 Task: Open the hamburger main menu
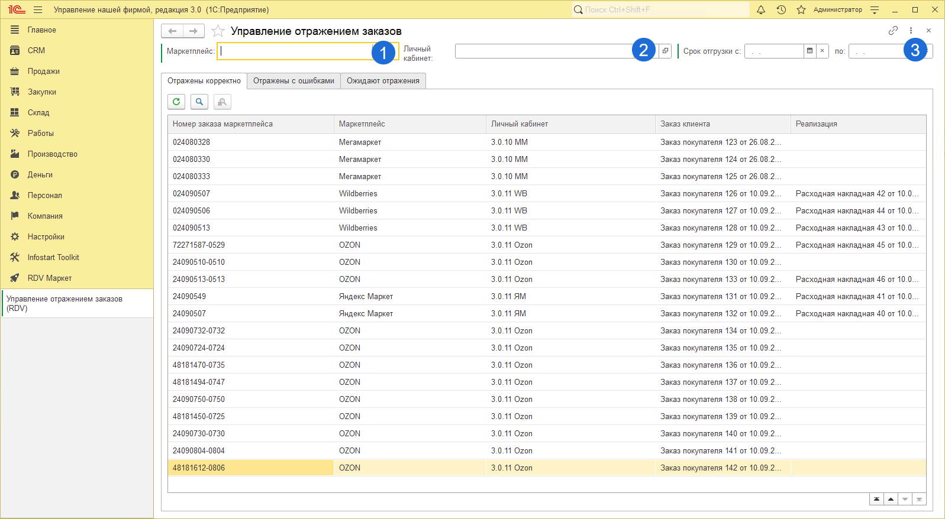point(38,9)
